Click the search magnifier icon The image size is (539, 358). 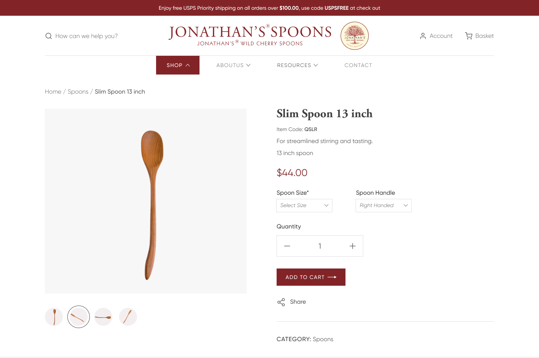49,36
